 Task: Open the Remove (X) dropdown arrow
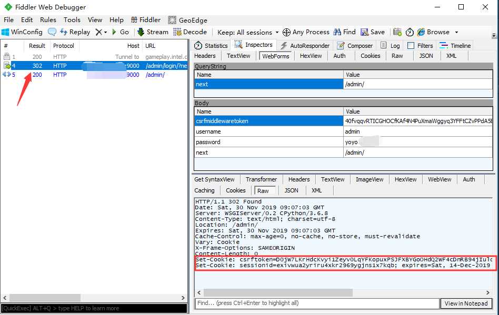[105, 32]
